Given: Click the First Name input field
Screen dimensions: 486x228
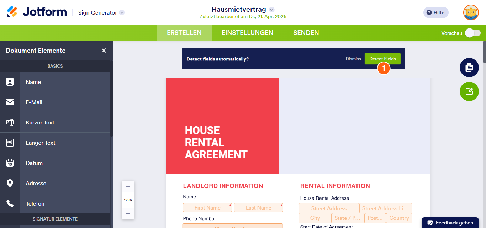Looking at the screenshot, I should click(x=207, y=208).
